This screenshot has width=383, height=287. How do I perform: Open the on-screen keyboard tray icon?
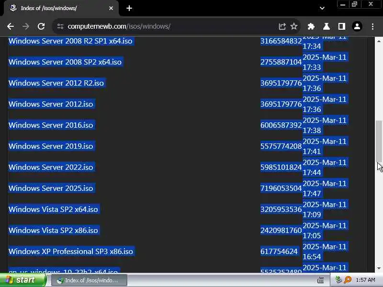pos(320,280)
